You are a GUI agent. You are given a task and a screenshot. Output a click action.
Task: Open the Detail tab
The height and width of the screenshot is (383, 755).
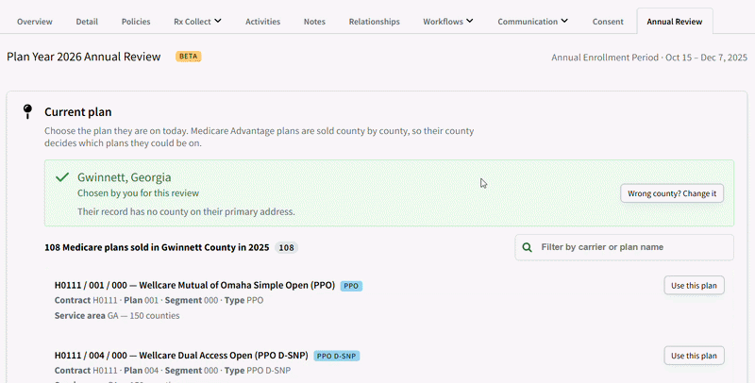tap(87, 22)
